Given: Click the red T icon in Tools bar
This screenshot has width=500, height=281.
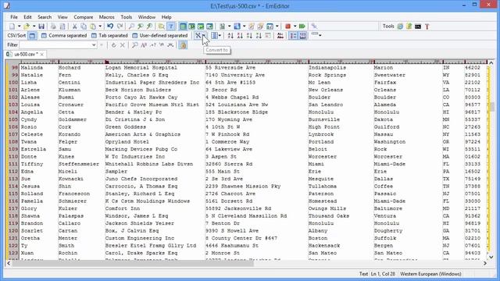Looking at the screenshot, I should 427,27.
